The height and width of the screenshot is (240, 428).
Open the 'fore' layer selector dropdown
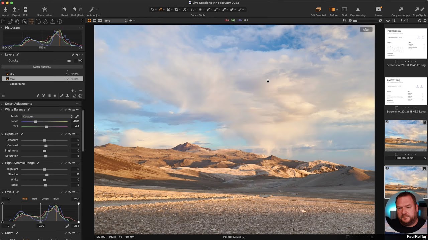116,21
